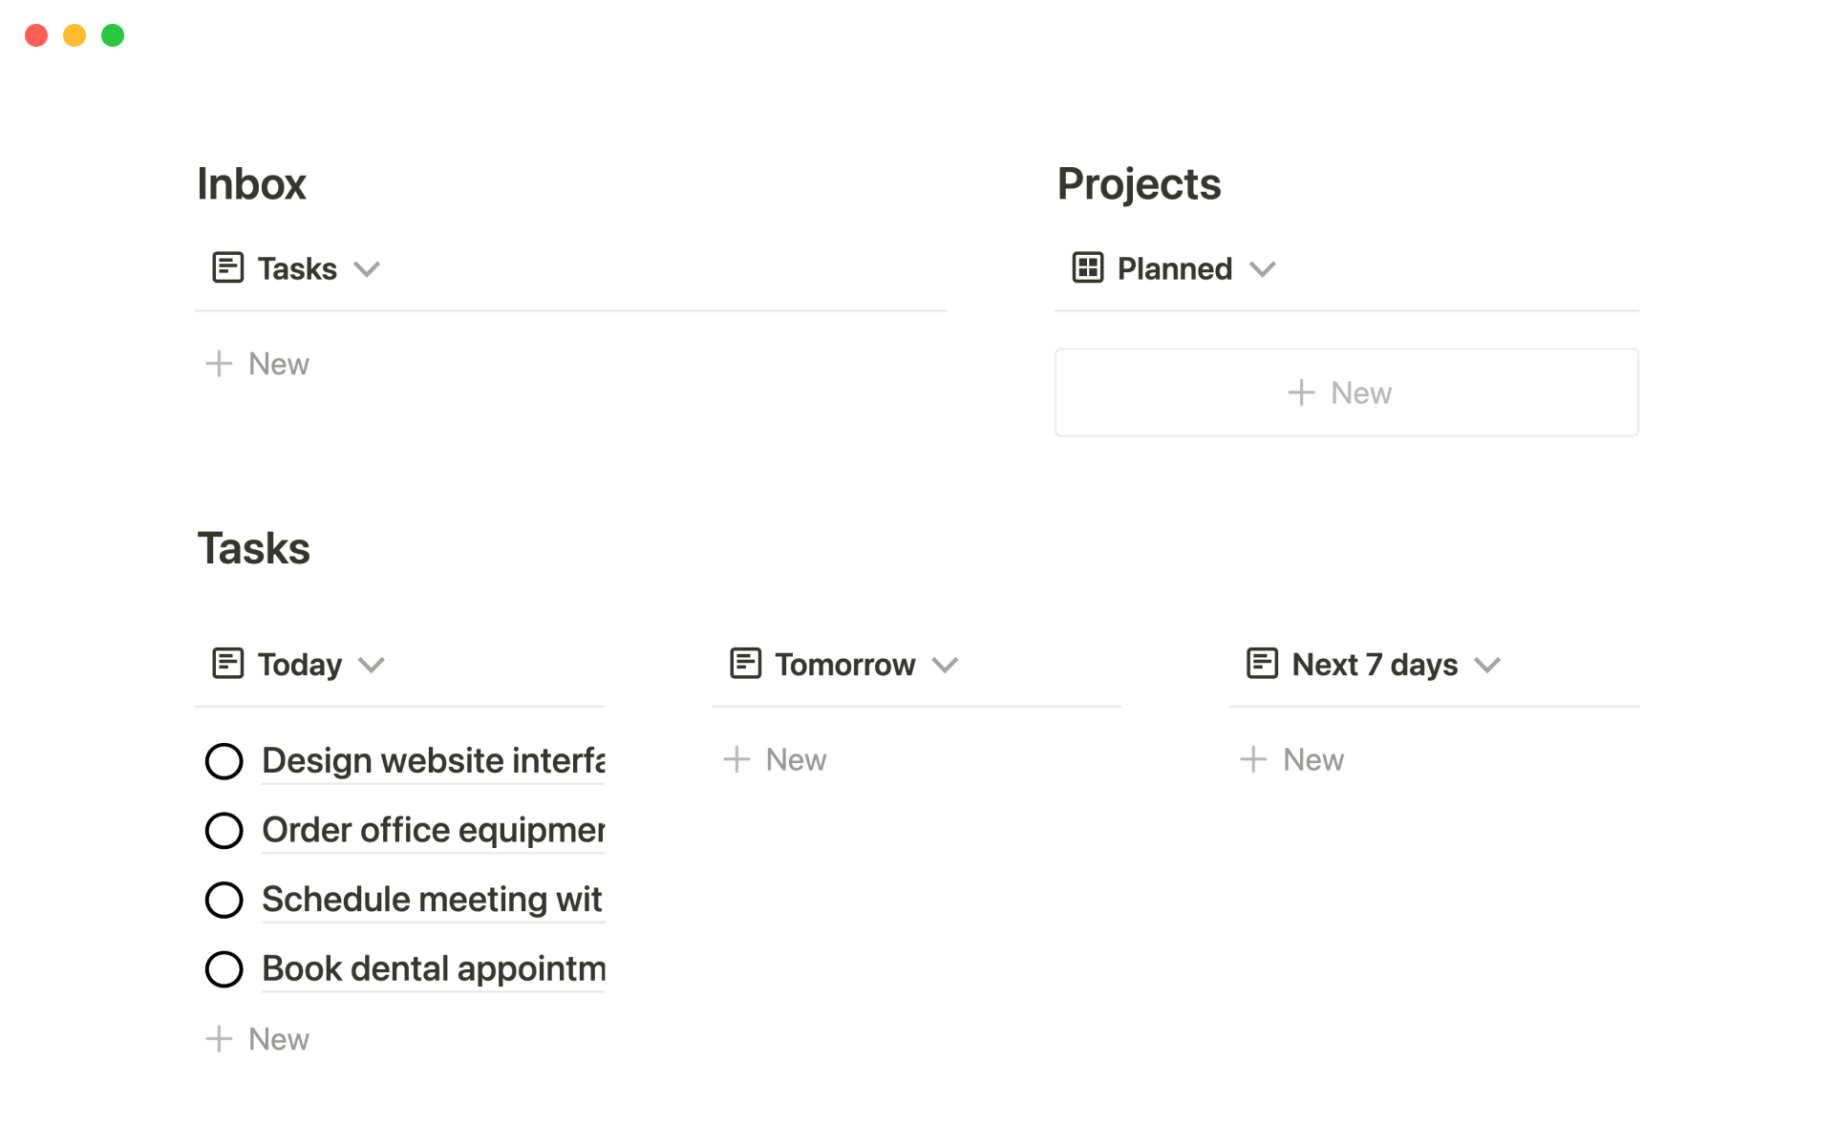Click the list icon beside Next 7 days

tap(1262, 664)
